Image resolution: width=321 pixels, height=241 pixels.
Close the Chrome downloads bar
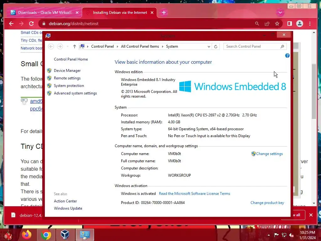click(311, 215)
